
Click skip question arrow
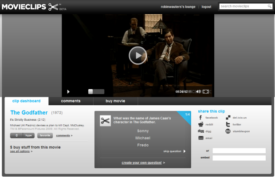185,151
